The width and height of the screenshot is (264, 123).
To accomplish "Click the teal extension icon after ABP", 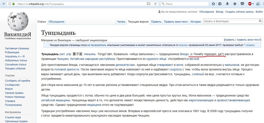I will coord(258,4).
